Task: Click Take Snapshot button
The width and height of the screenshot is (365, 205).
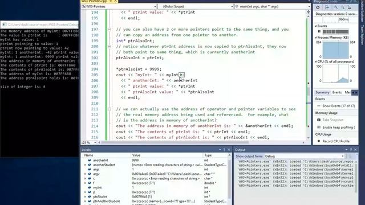Action: point(333,120)
